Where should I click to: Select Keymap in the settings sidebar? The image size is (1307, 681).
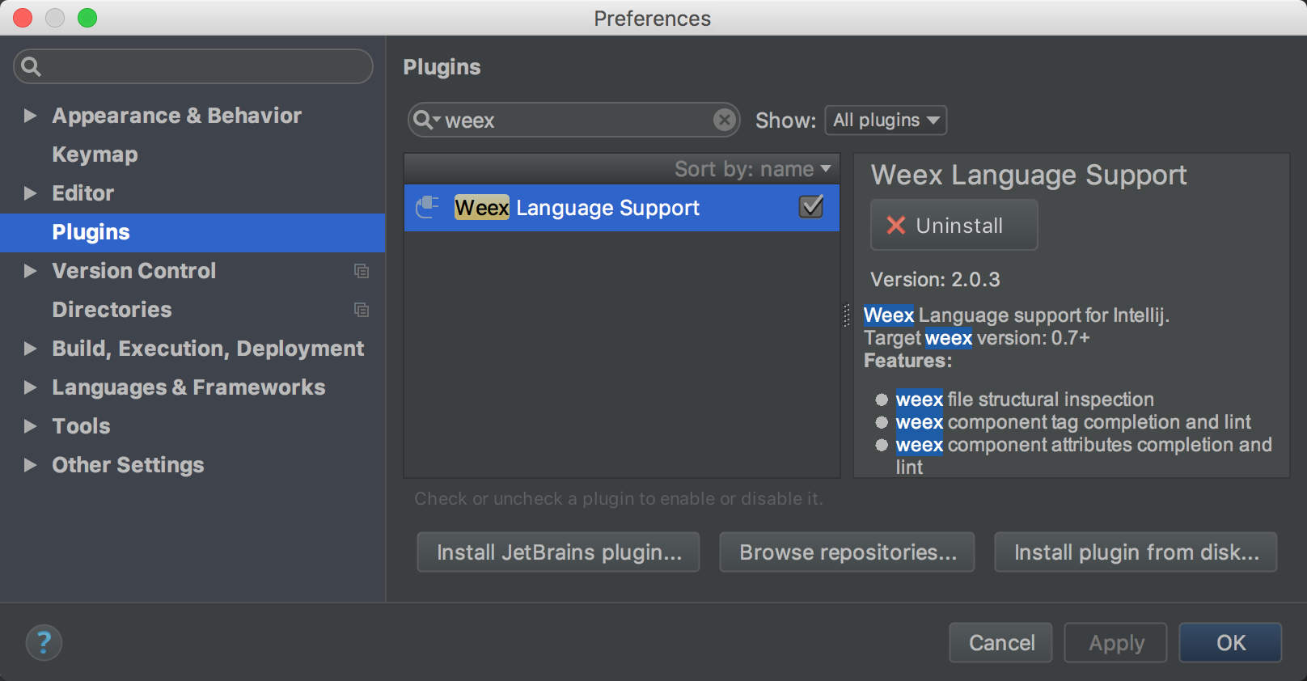(x=95, y=154)
